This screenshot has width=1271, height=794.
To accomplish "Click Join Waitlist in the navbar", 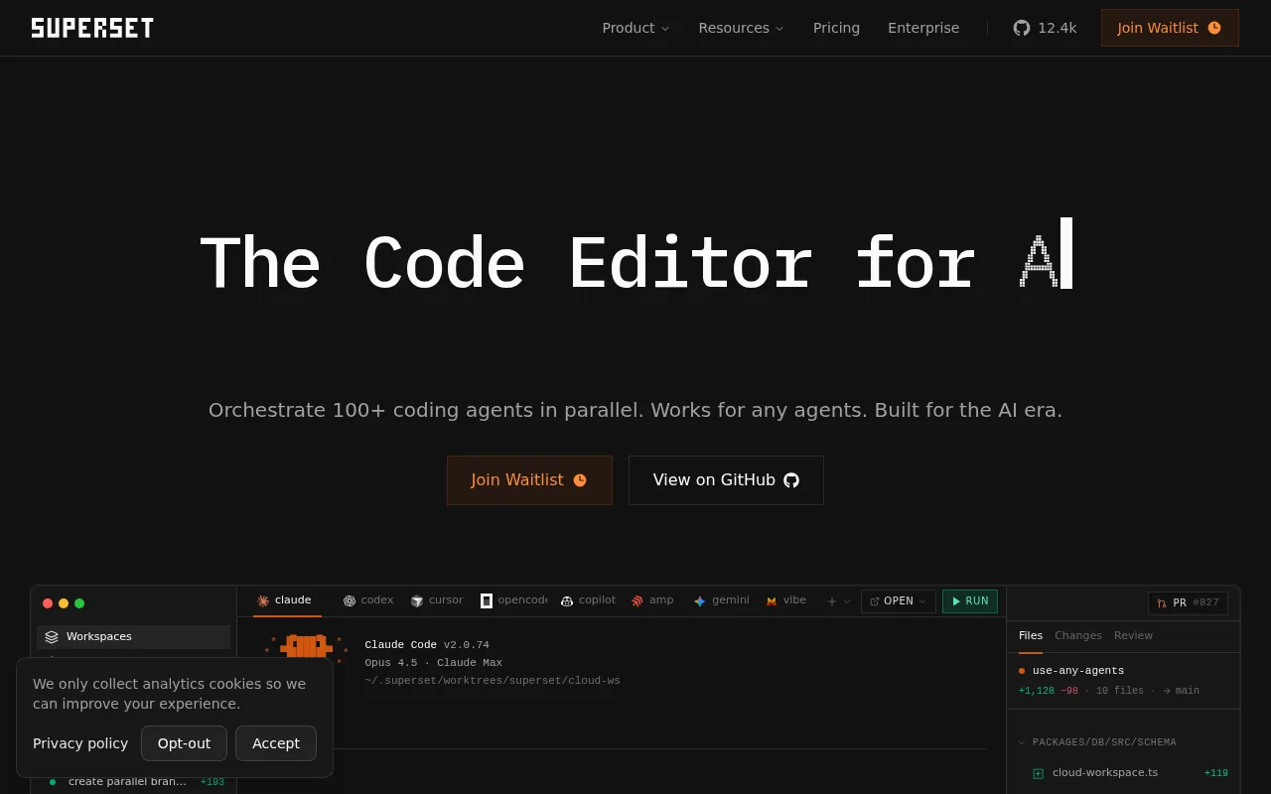I will coord(1170,28).
